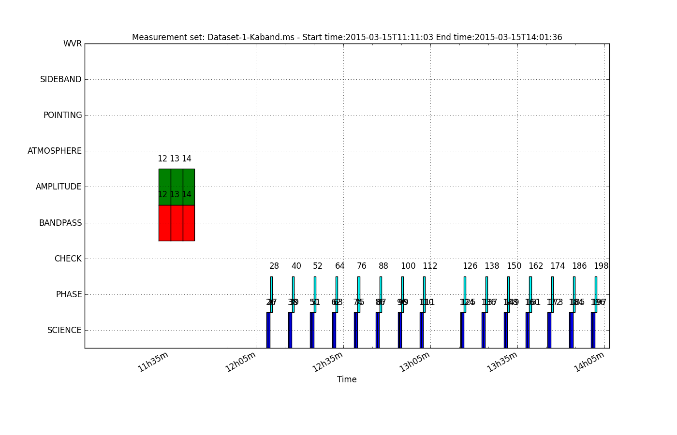Select the green AMPLITUDE block for scan 13
The height and width of the screenshot is (435, 677).
click(177, 187)
